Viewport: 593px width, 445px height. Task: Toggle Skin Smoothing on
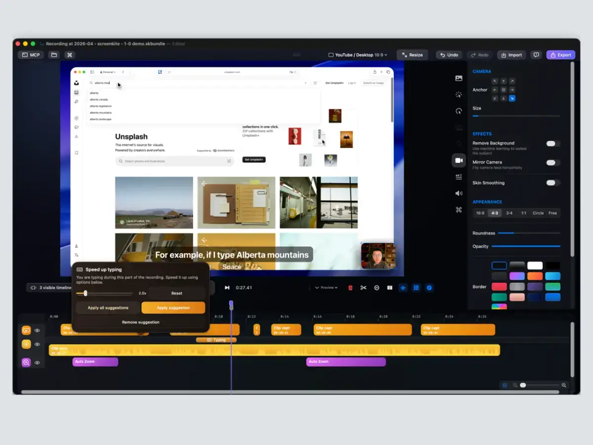552,183
